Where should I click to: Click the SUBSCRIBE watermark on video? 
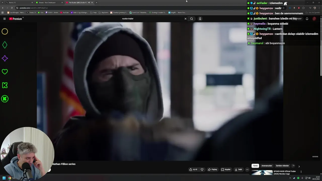click(315, 157)
